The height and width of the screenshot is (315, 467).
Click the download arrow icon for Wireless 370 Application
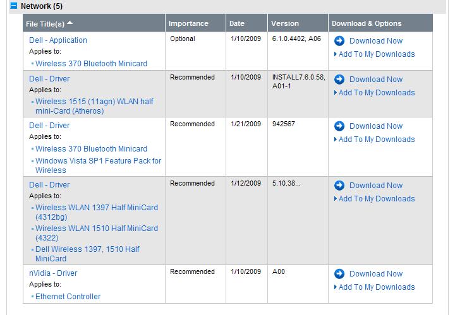(x=339, y=41)
